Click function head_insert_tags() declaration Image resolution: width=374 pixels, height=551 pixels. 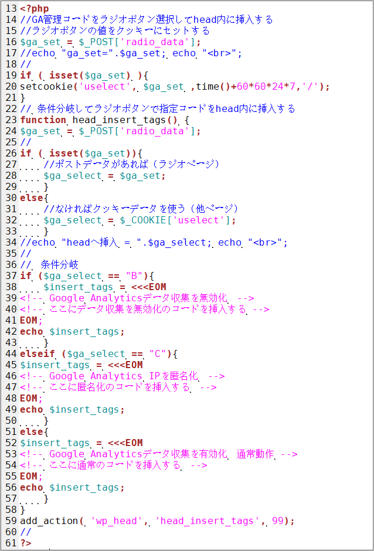105,120
